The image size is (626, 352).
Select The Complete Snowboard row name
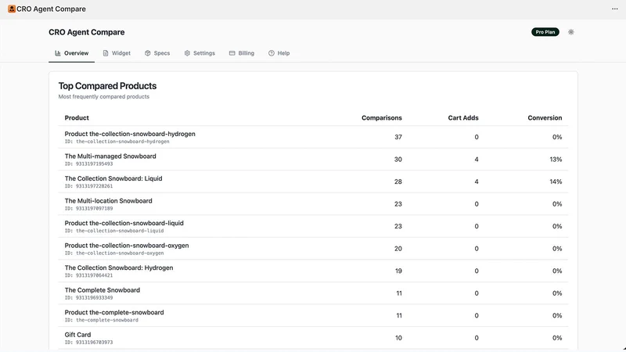point(103,290)
